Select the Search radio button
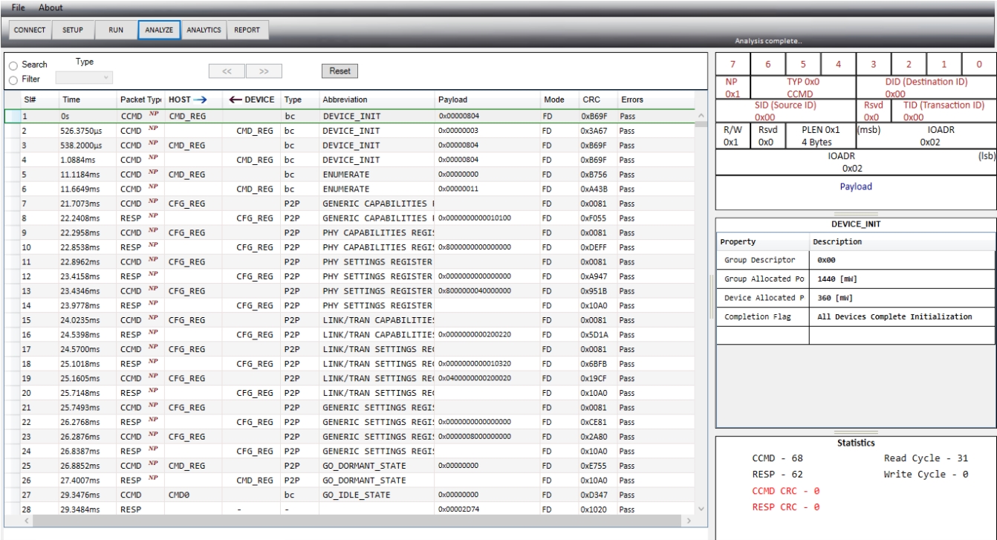 click(x=13, y=65)
